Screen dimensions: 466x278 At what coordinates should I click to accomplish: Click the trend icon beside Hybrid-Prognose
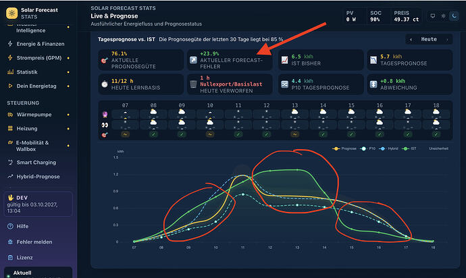coord(10,176)
